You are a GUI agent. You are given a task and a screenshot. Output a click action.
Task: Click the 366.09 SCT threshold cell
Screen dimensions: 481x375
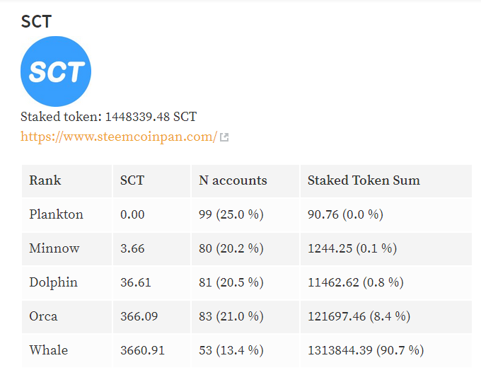[x=151, y=317]
